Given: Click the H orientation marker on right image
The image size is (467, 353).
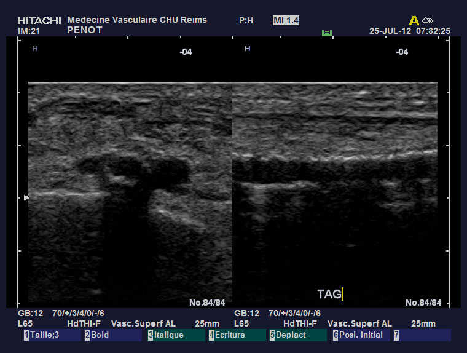Looking at the screenshot, I should point(247,48).
